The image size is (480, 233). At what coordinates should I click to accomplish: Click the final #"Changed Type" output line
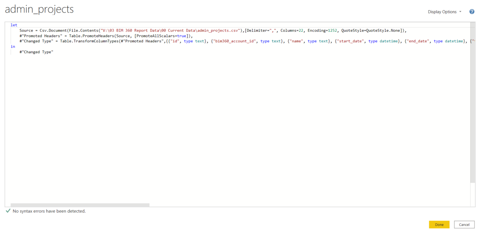click(x=36, y=52)
